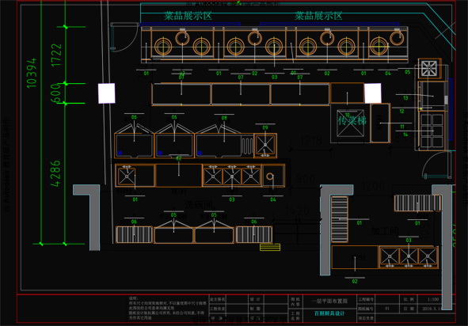
Task: Select the 1218 dimension text
Action: point(311,141)
